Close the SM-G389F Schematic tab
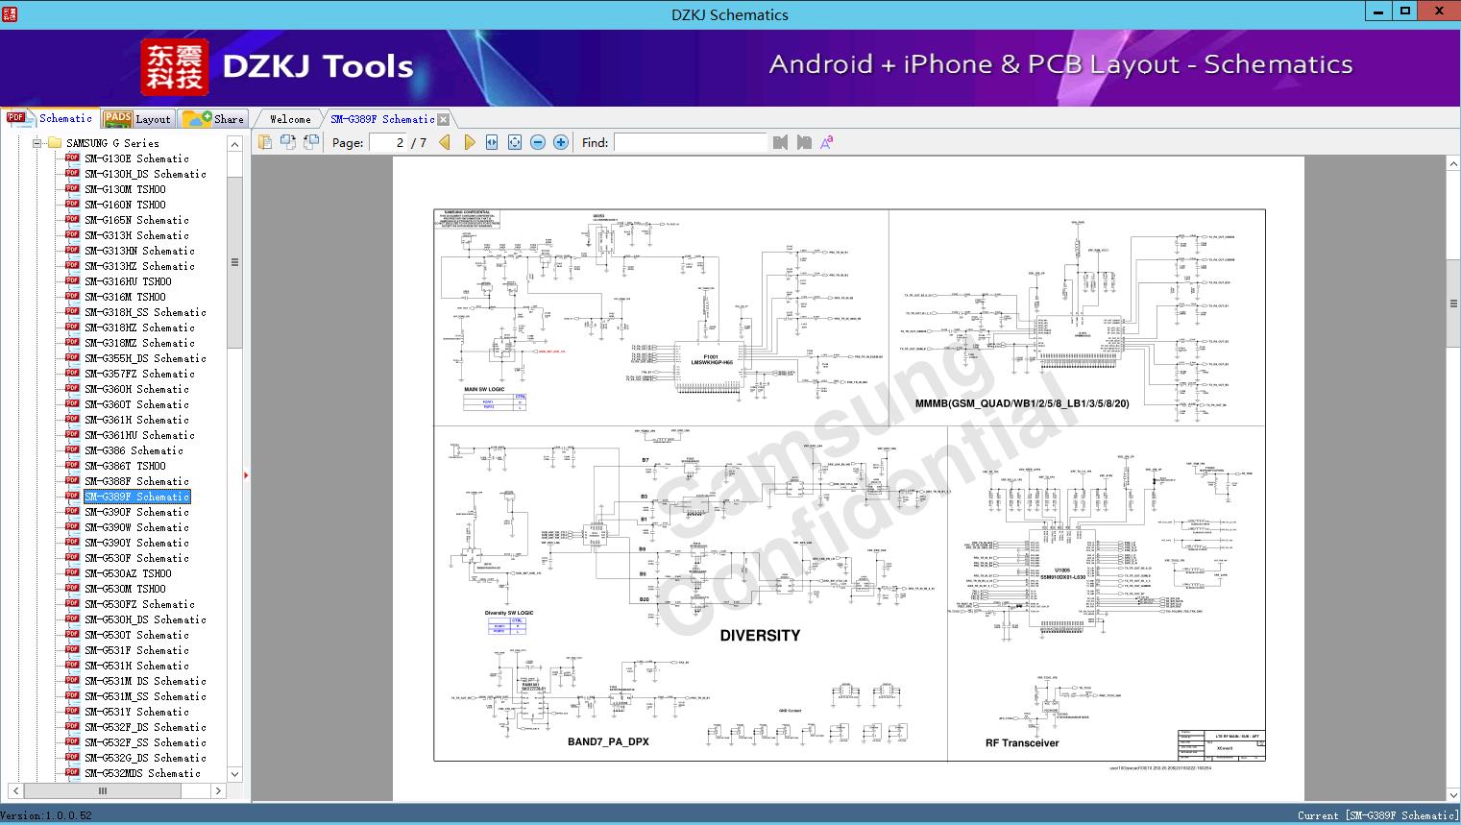 443,119
